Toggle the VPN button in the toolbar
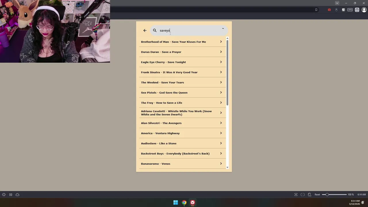 [x=350, y=10]
